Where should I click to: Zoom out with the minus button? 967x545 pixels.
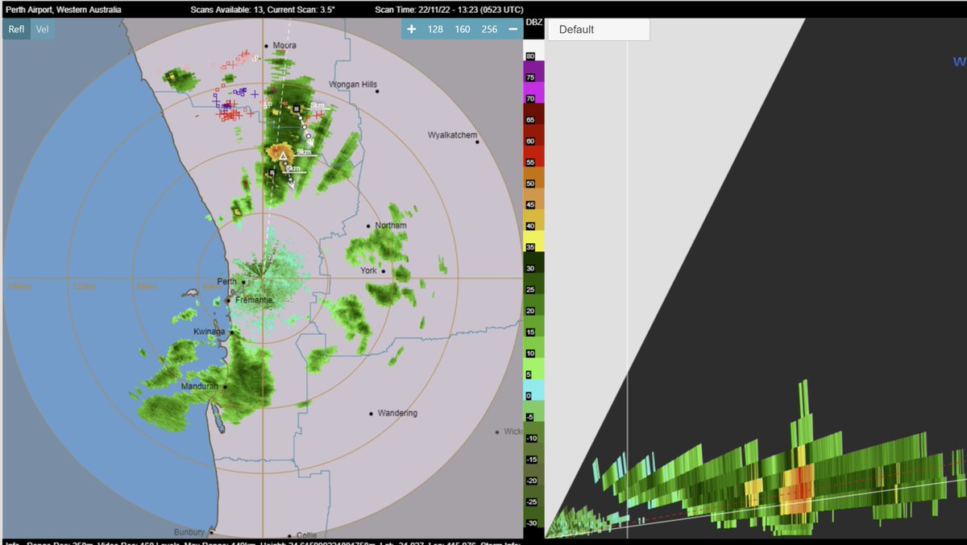pos(513,29)
